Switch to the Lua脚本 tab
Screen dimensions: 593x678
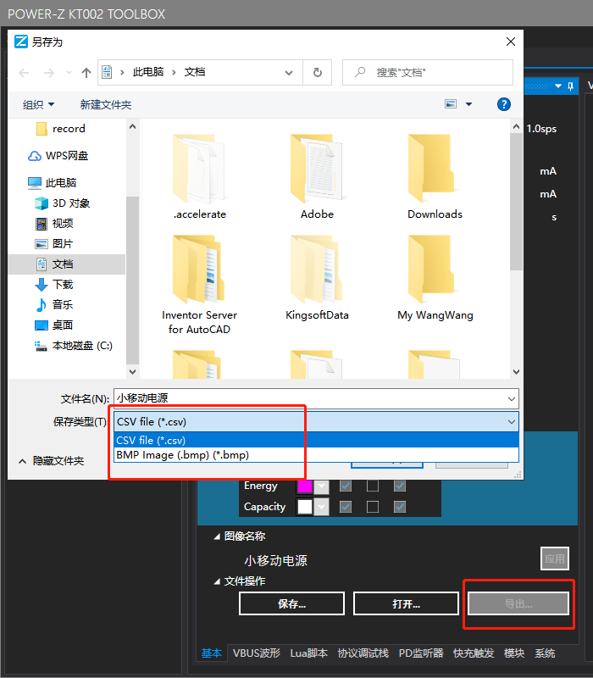[x=309, y=653]
